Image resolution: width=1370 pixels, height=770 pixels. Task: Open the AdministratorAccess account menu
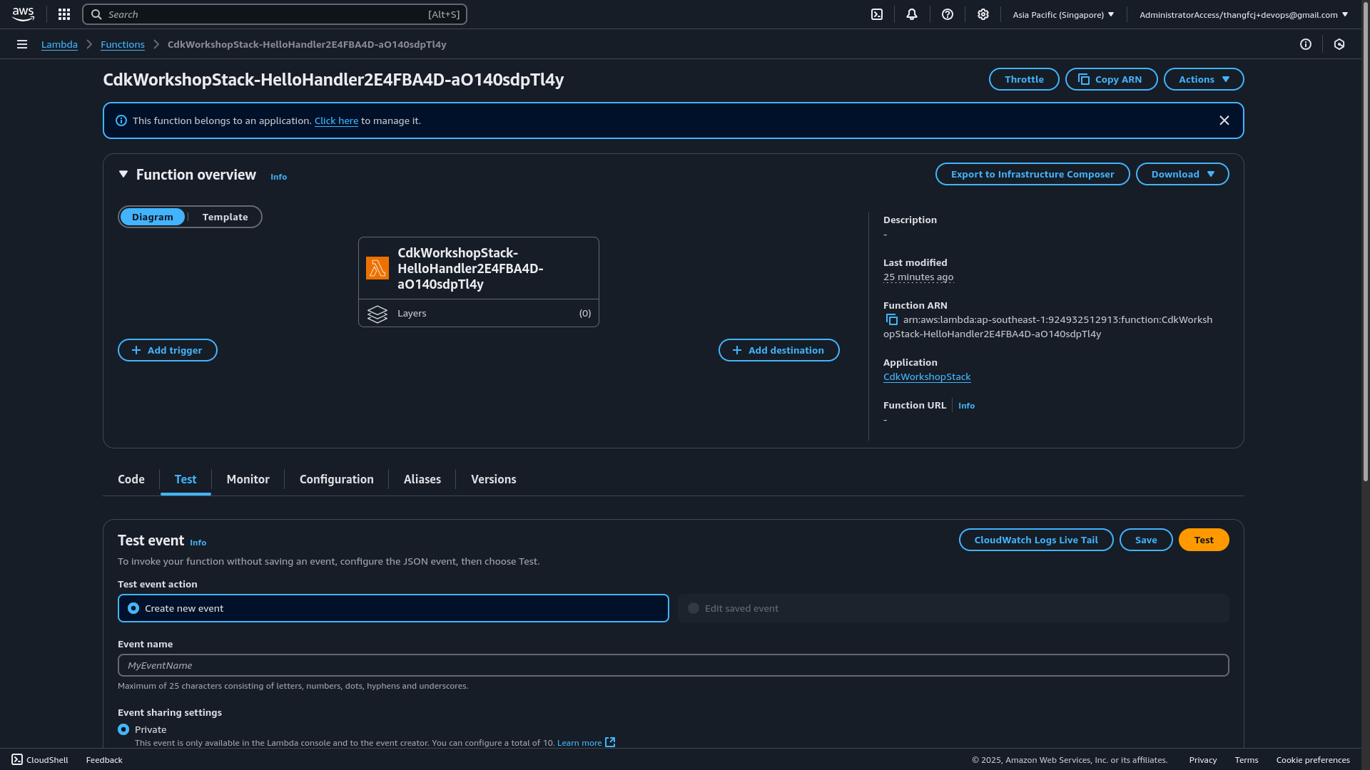[1244, 14]
